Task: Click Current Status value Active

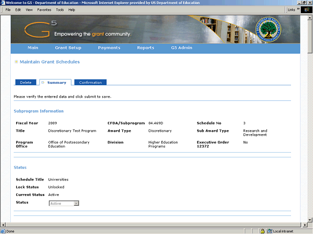Action: [x=53, y=195]
